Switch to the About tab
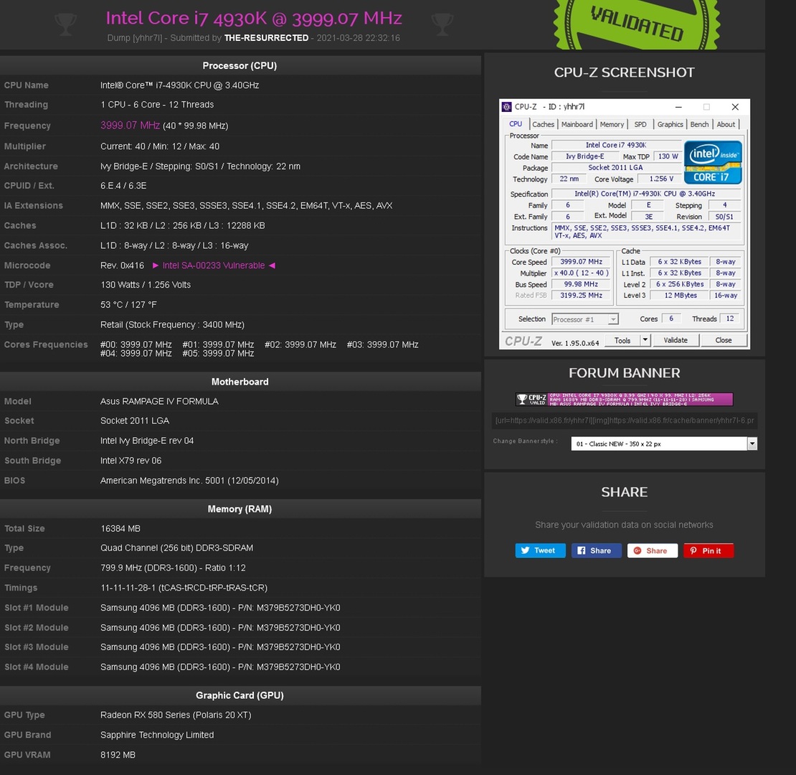The image size is (796, 775). [726, 124]
